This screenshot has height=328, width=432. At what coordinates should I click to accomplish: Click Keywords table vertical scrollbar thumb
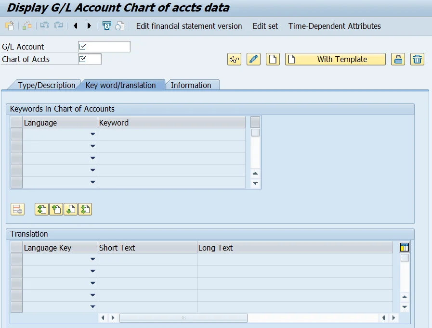[x=255, y=133]
